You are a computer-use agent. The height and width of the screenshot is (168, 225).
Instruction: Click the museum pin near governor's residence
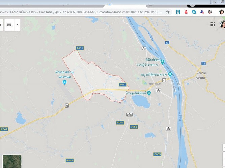[x=163, y=62]
